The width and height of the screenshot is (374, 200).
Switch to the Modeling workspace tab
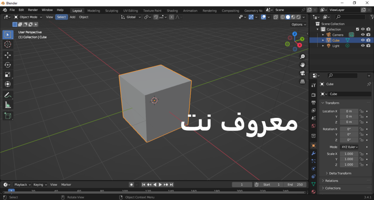click(x=93, y=11)
